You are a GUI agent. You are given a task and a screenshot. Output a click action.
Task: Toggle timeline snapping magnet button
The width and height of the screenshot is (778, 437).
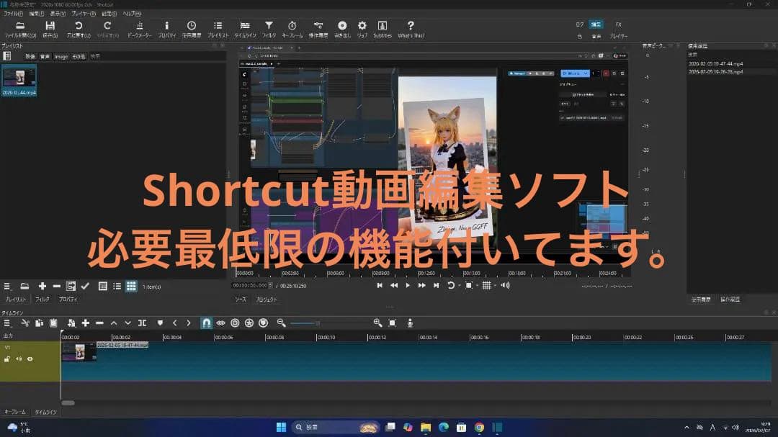(207, 323)
